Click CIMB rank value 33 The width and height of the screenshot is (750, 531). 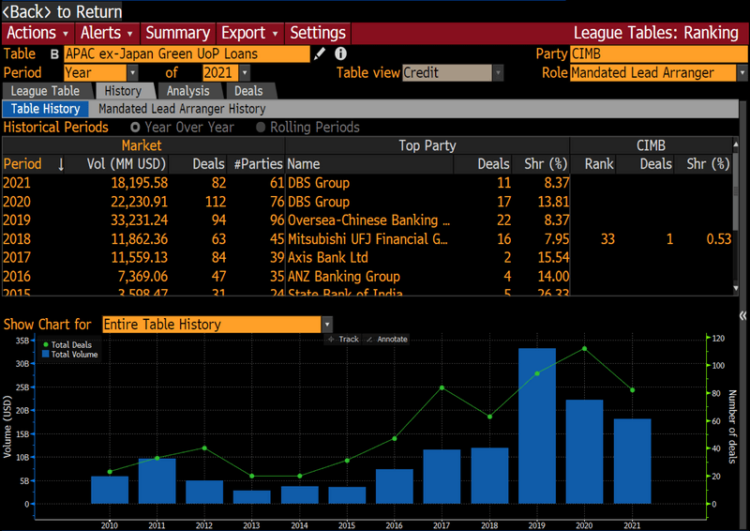tap(607, 239)
